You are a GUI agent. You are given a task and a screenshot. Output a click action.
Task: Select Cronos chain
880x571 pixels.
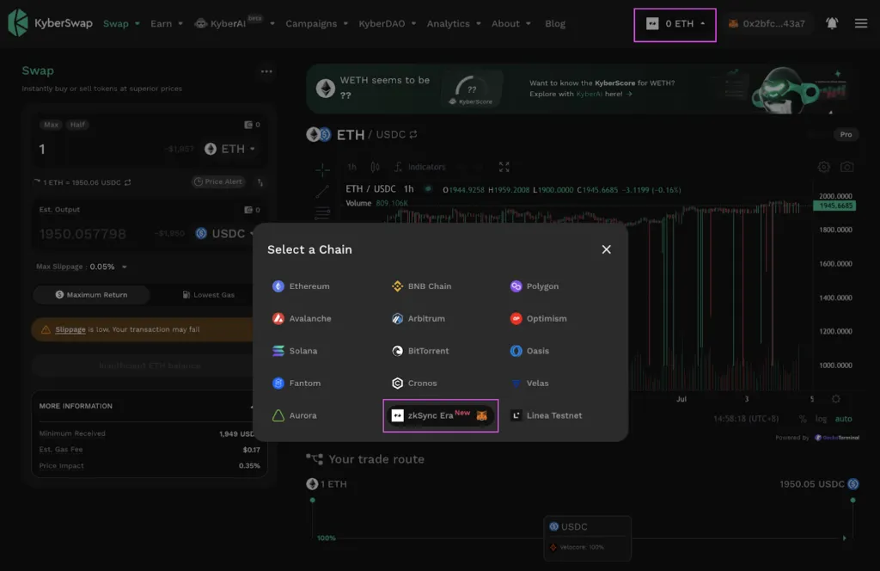tap(413, 383)
